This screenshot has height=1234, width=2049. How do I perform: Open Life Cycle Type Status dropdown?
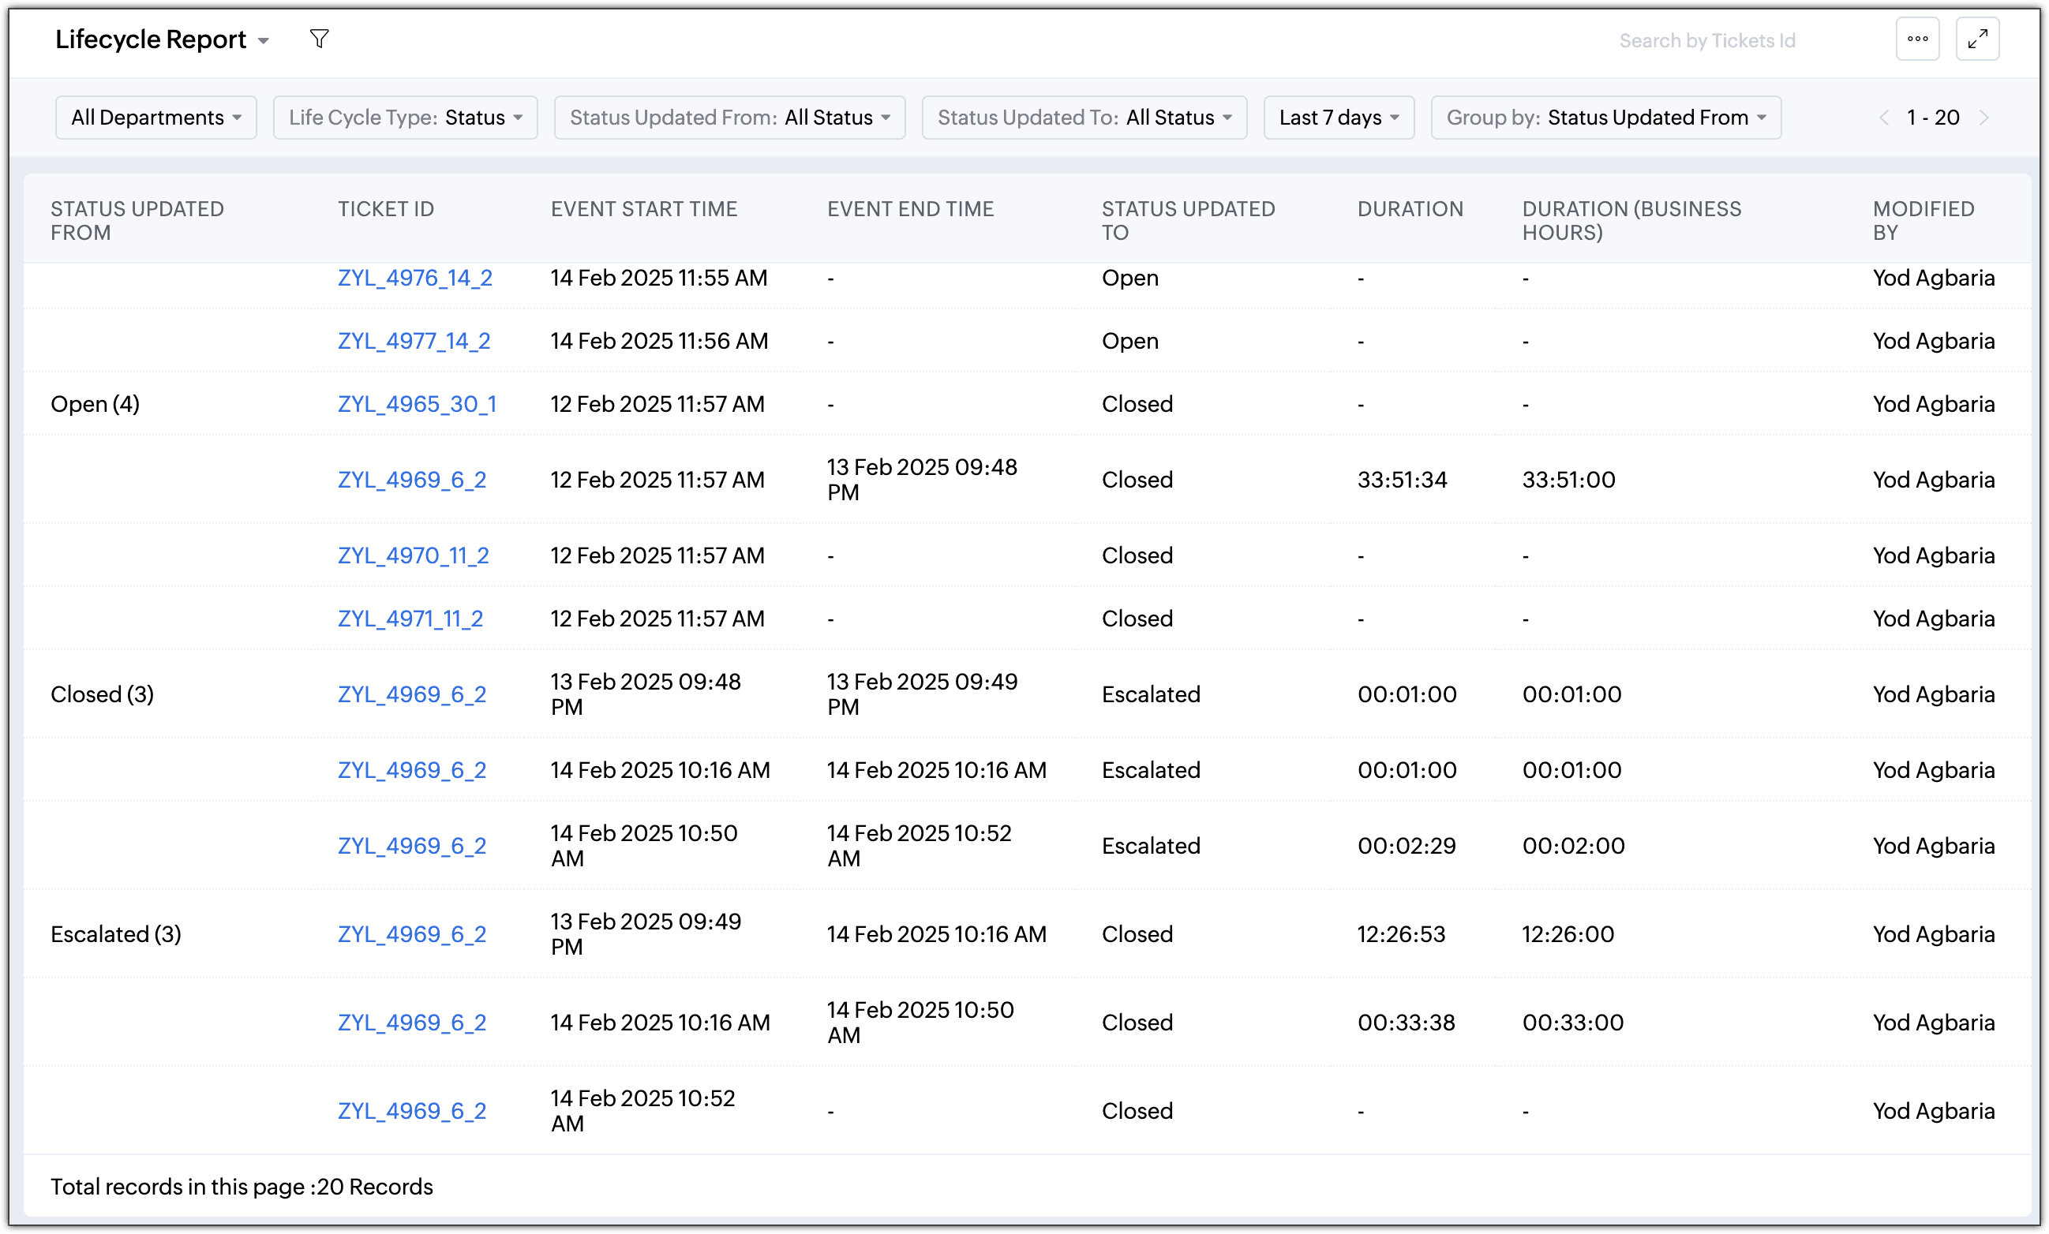point(405,118)
